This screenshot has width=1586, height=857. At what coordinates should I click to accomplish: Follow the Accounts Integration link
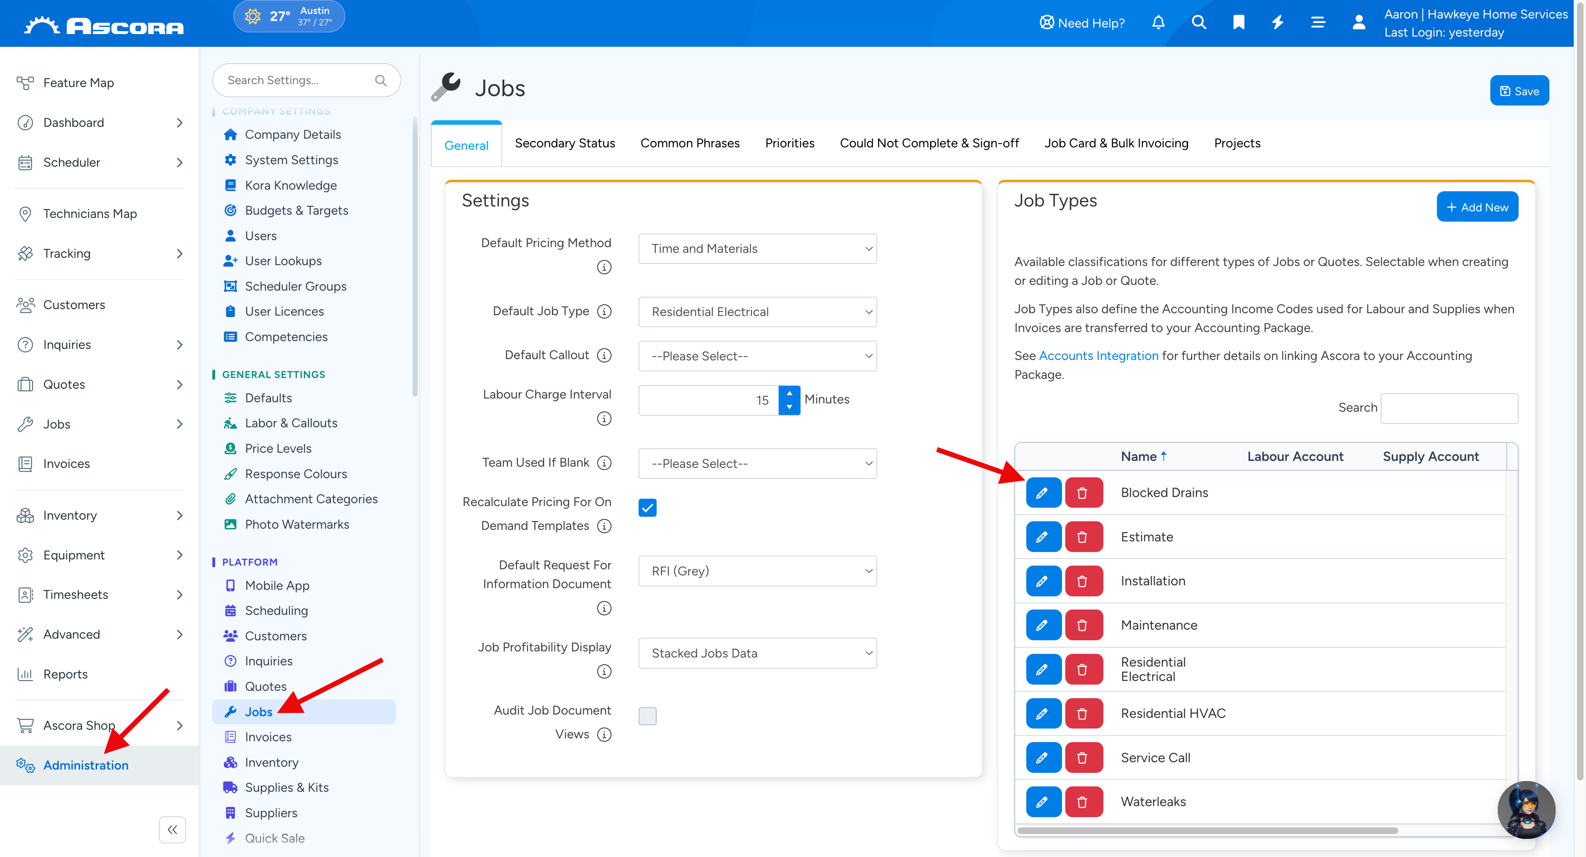pyautogui.click(x=1099, y=355)
